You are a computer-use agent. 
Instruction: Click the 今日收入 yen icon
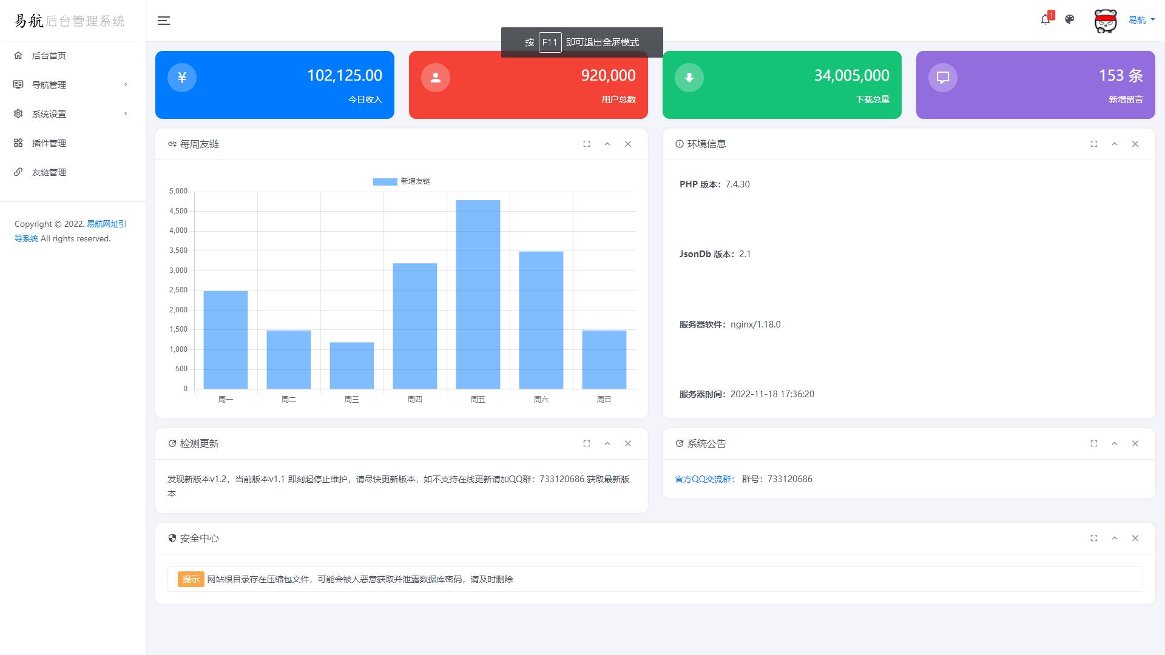[182, 78]
